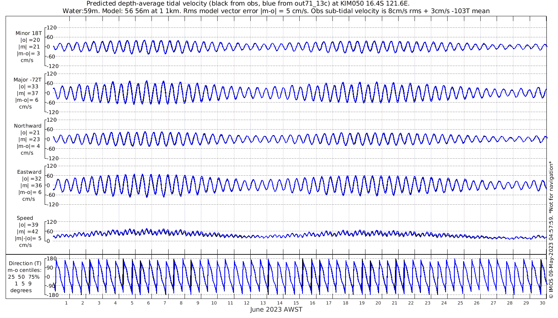Click the '|o| =32' value in Eastward panel

[x=32, y=178]
